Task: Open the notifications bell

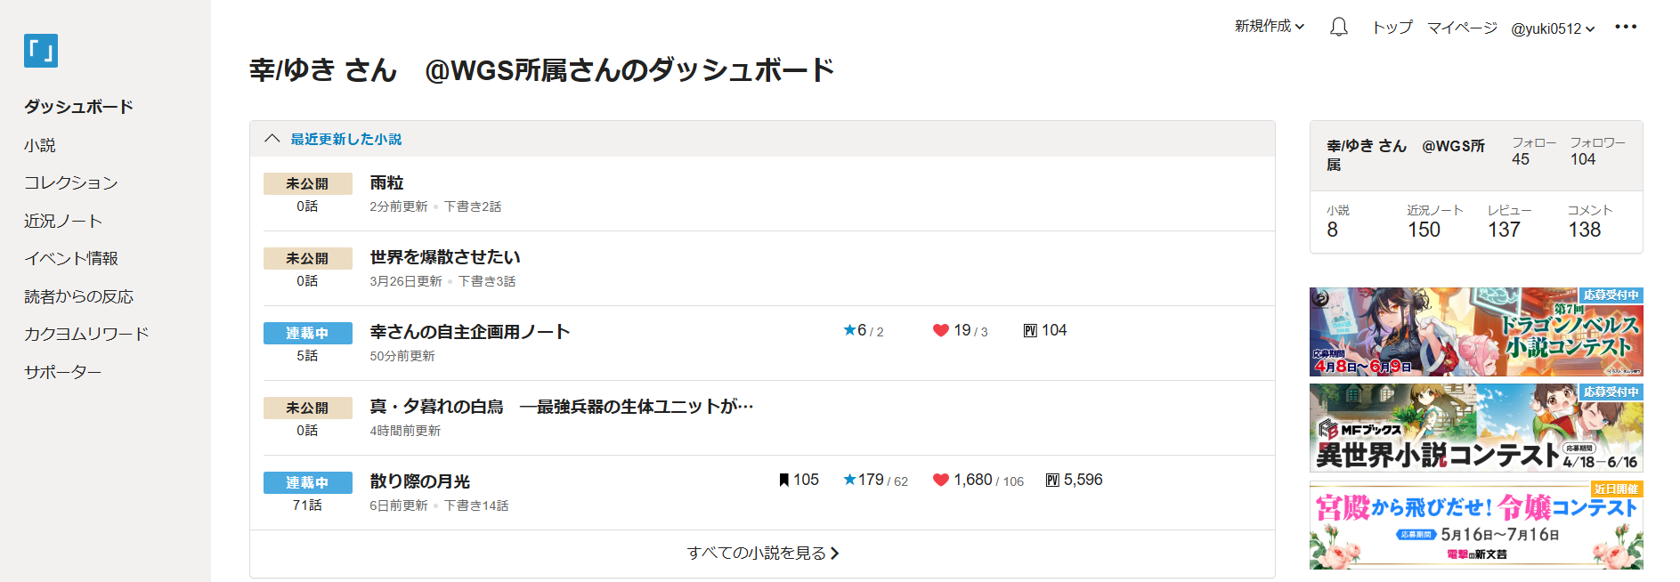Action: (1338, 28)
